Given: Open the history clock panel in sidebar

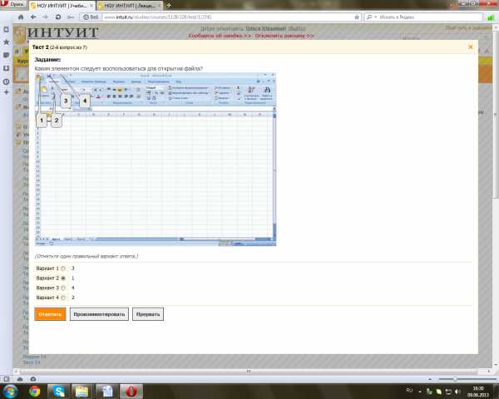Looking at the screenshot, I should tap(6, 81).
